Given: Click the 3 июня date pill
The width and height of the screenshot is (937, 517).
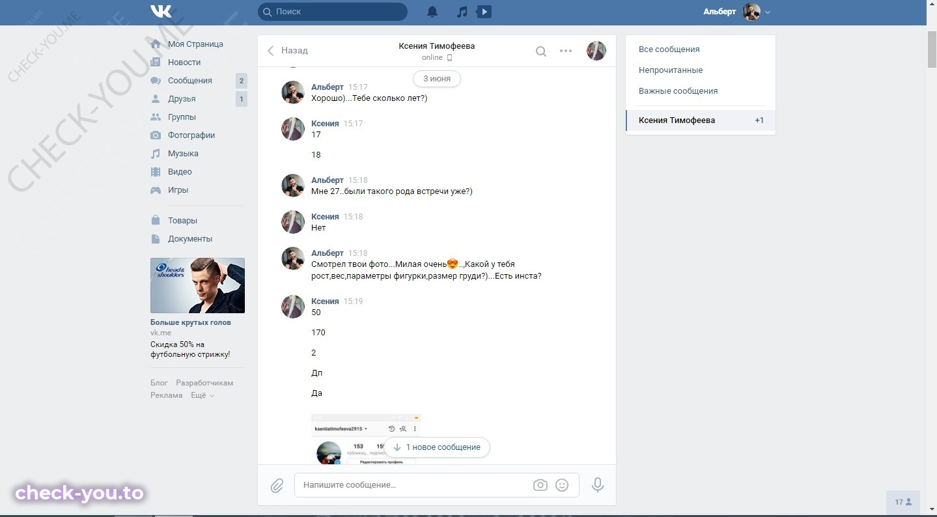Looking at the screenshot, I should 437,79.
